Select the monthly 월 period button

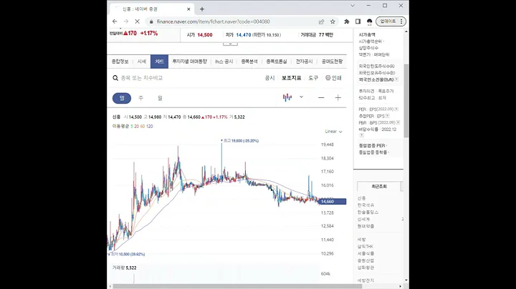[x=160, y=98]
